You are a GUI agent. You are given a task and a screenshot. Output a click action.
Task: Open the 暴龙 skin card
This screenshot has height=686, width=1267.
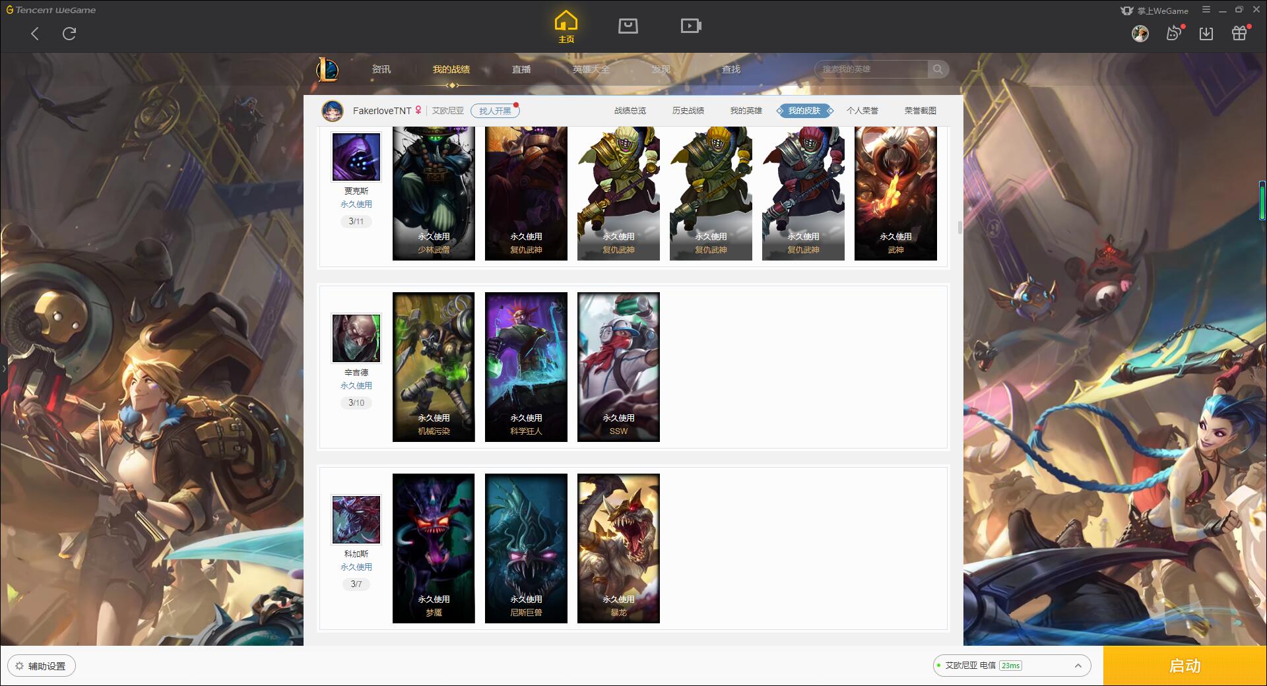tap(618, 549)
